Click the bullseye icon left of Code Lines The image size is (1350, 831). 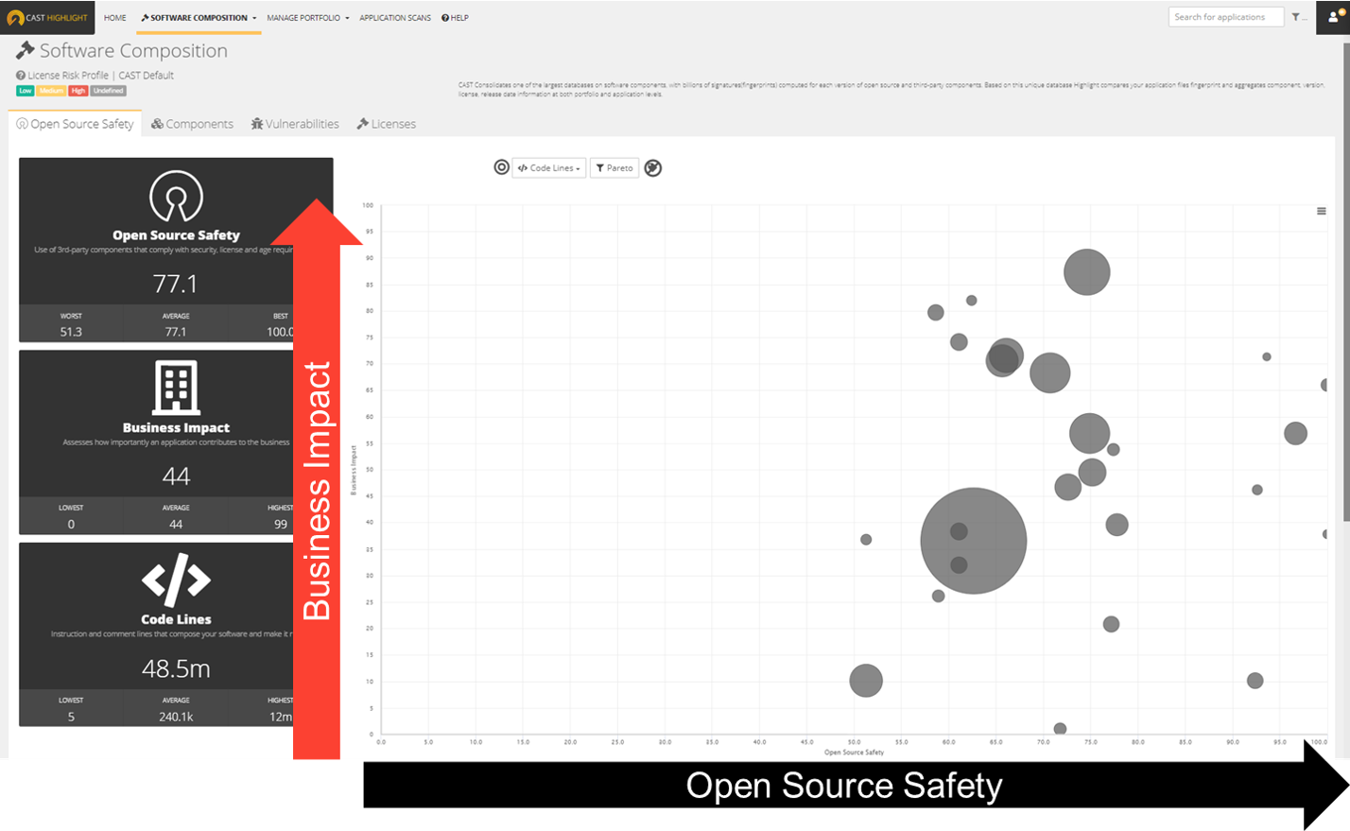[x=501, y=167]
